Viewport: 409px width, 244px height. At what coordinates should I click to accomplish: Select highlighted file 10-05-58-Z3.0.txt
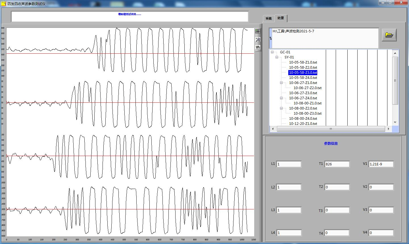(303, 73)
